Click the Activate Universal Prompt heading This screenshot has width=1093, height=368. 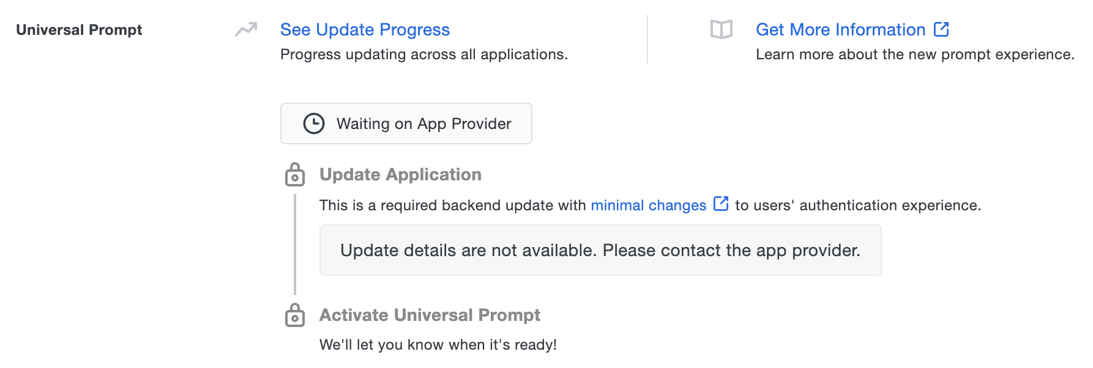[429, 315]
